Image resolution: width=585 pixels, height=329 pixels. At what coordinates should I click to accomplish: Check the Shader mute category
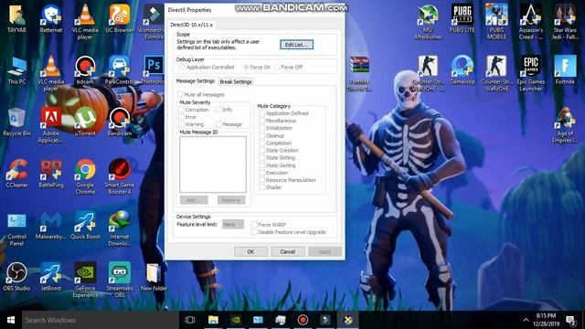pos(262,187)
